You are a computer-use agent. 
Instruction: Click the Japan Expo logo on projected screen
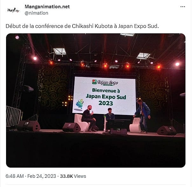(103, 82)
